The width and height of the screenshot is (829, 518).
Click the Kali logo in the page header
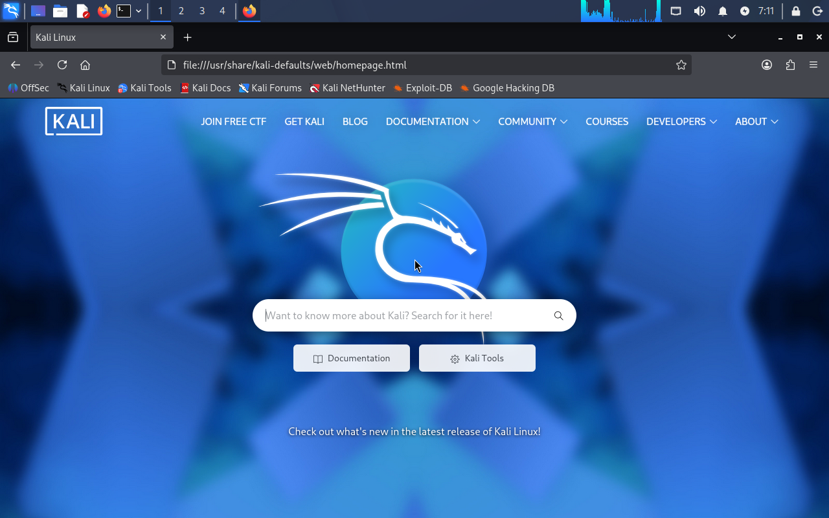point(74,121)
